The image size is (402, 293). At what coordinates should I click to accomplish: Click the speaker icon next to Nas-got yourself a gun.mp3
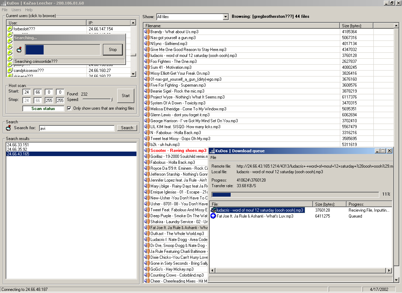147,37
